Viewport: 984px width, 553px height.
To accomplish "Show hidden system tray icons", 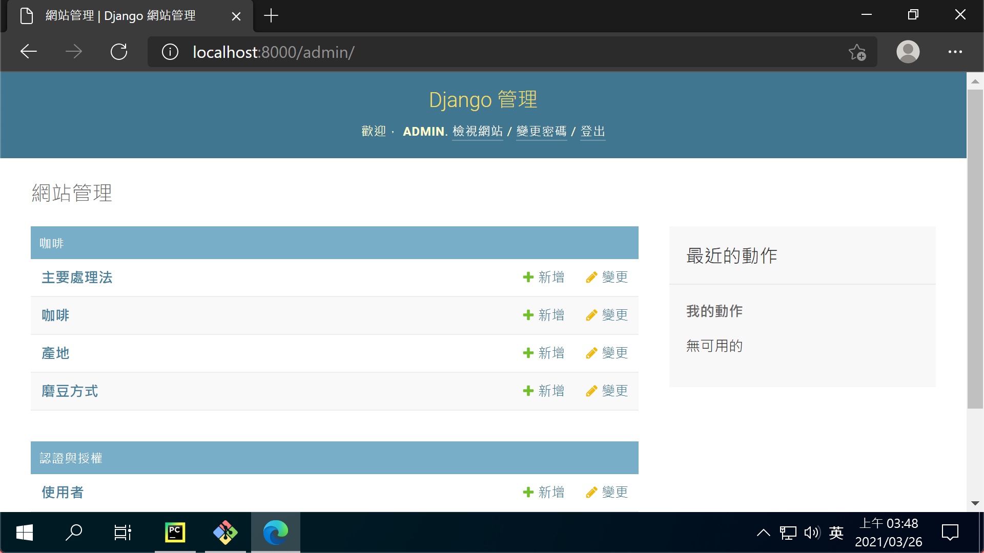I will click(x=764, y=533).
